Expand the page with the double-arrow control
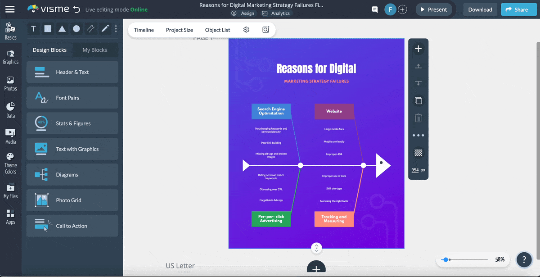 [316, 248]
